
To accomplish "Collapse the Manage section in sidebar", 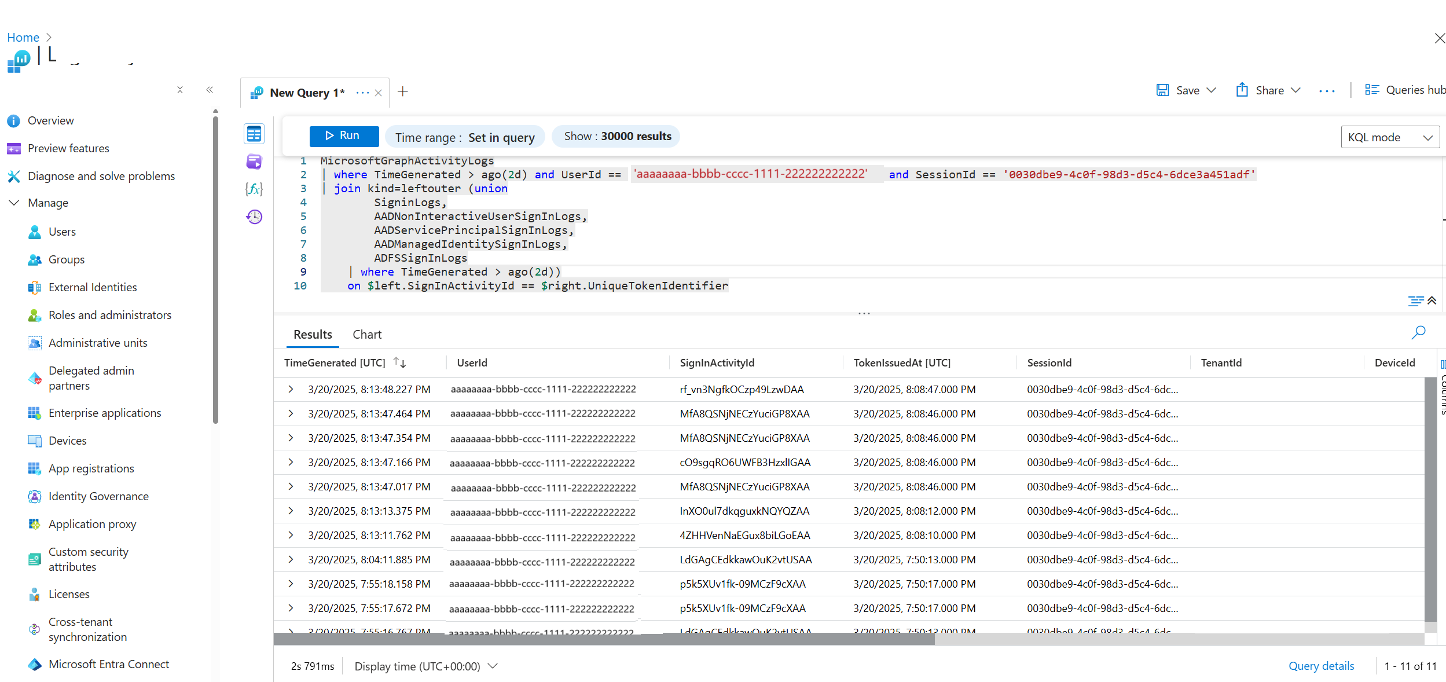I will [x=14, y=203].
